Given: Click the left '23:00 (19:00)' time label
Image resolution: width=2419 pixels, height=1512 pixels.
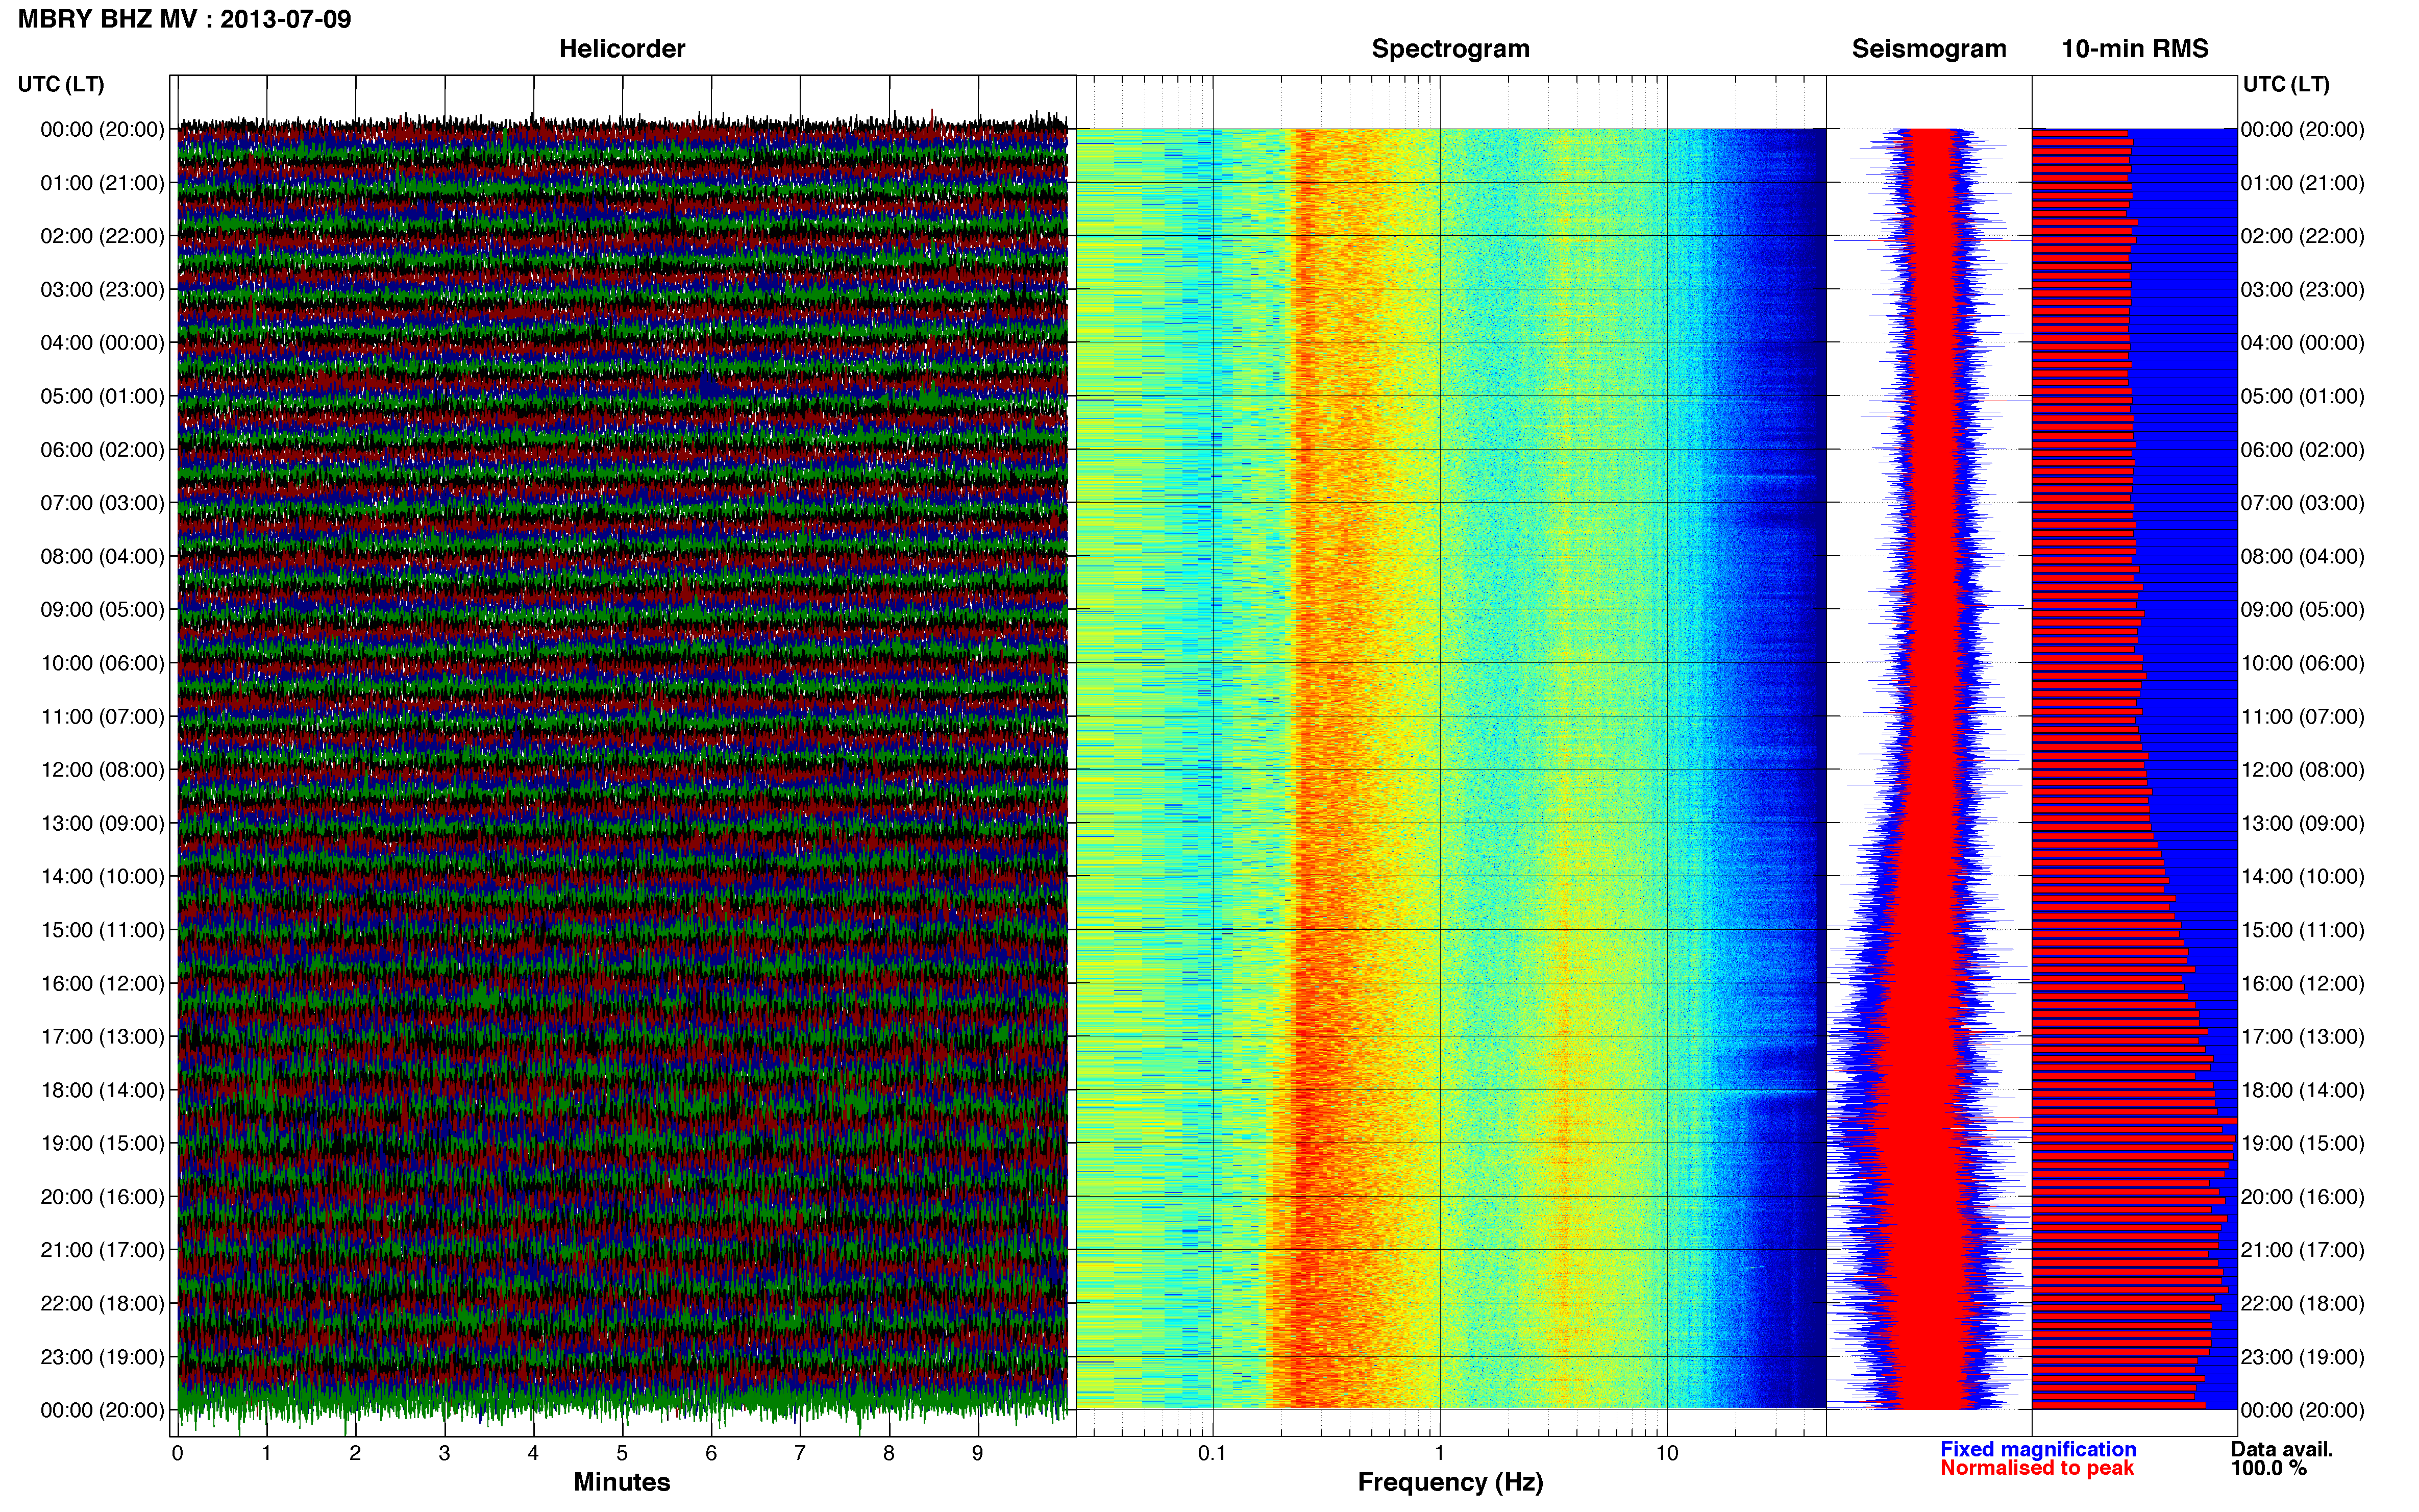Looking at the screenshot, I should (102, 1357).
